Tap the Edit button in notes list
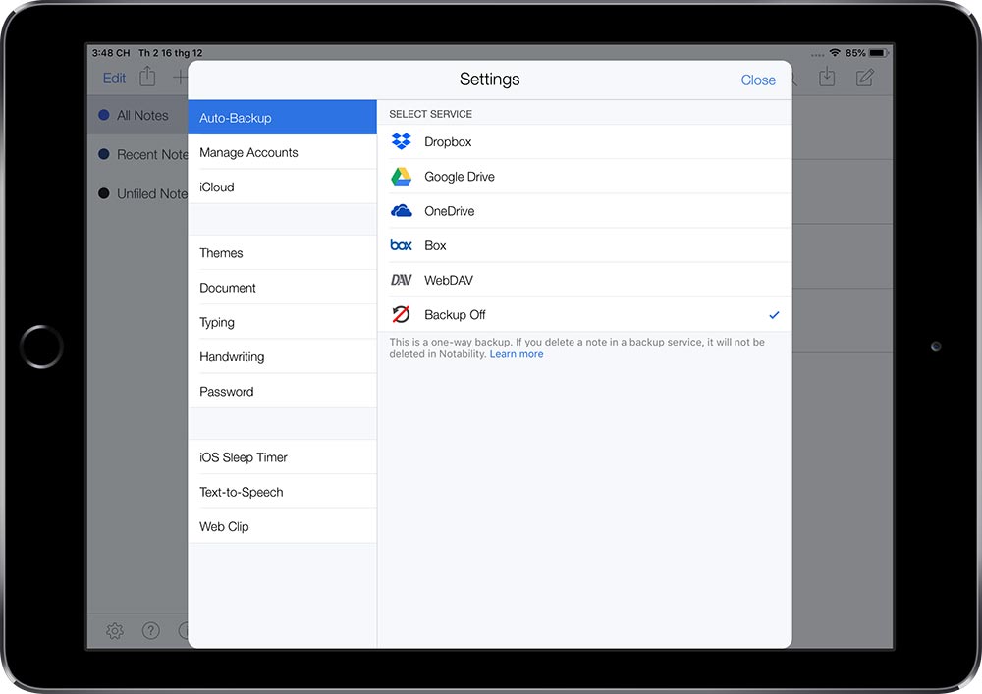 click(x=114, y=79)
